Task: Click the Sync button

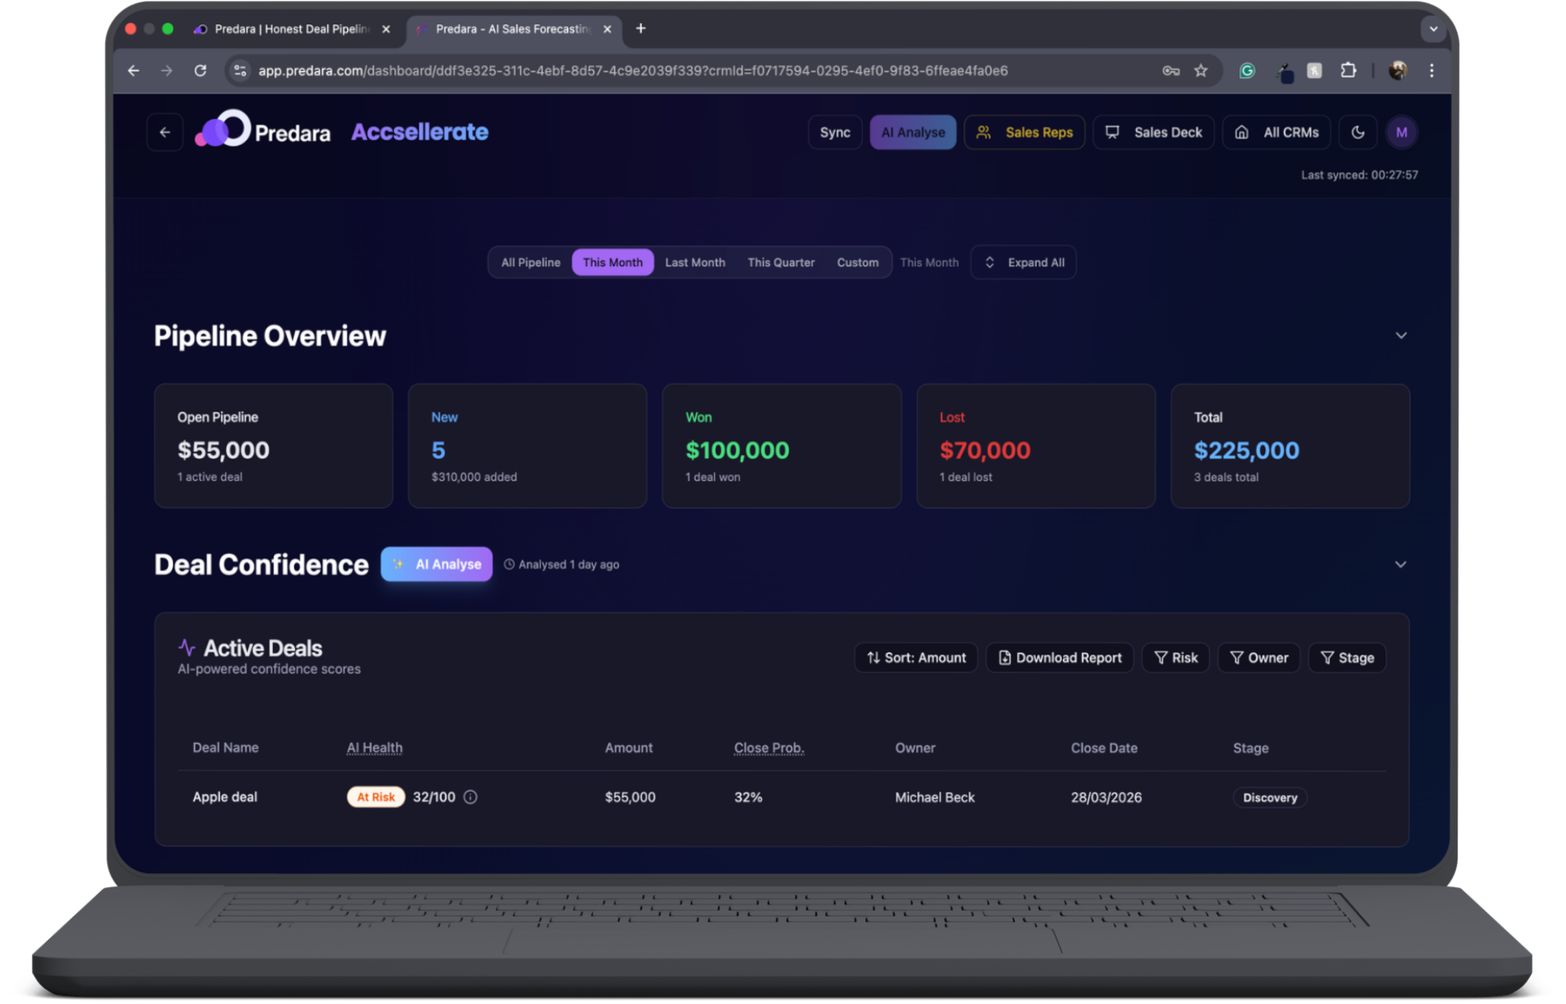Action: [835, 132]
